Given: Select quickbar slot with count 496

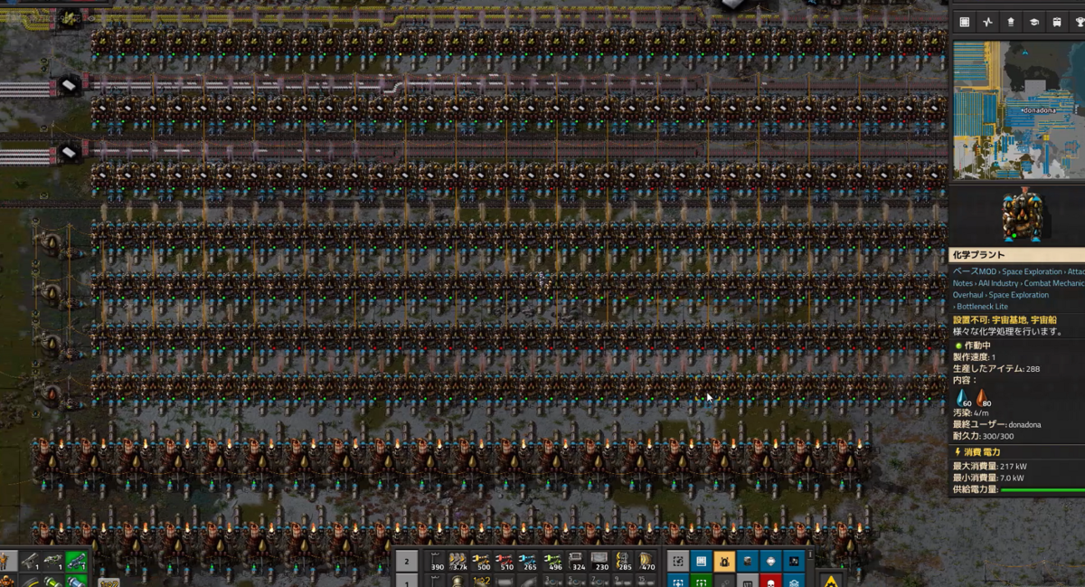Looking at the screenshot, I should pos(554,561).
